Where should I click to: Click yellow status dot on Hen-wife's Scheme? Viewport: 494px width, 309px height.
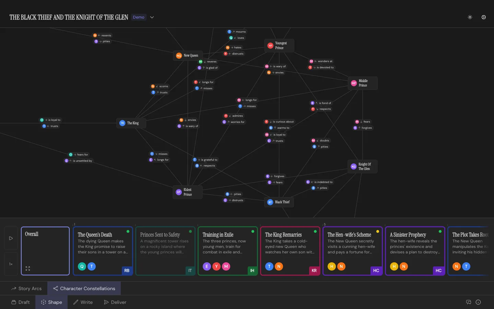[x=378, y=231]
